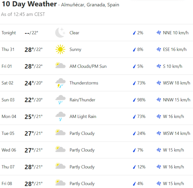This screenshot has height=188, width=193.
Task: Click the light rain icon for Mon 04
Action: pos(60,116)
